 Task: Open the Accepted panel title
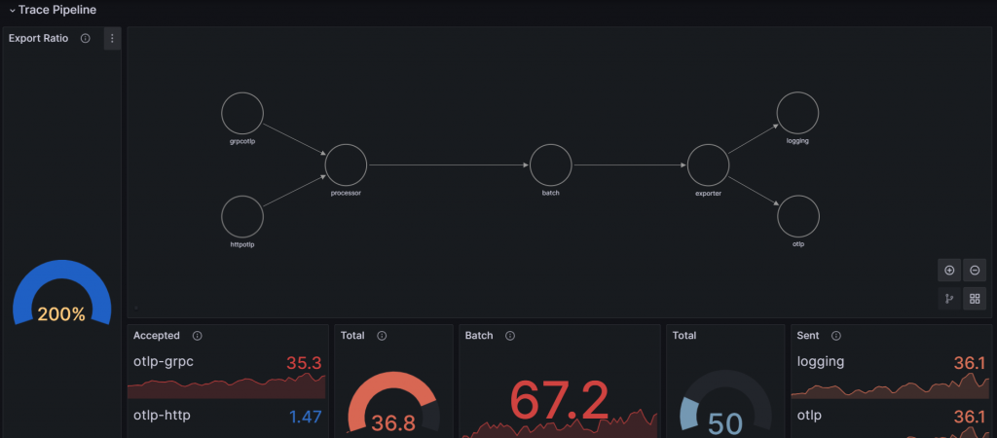tap(157, 336)
